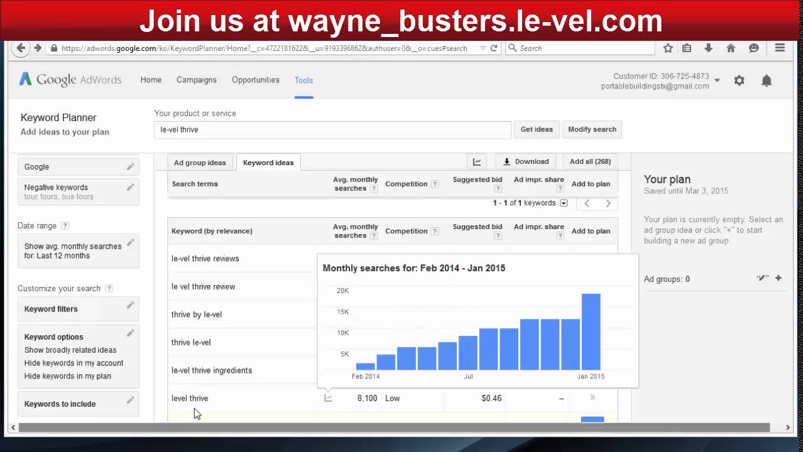Open AdWords settings gear icon
This screenshot has width=803, height=452.
coord(740,80)
